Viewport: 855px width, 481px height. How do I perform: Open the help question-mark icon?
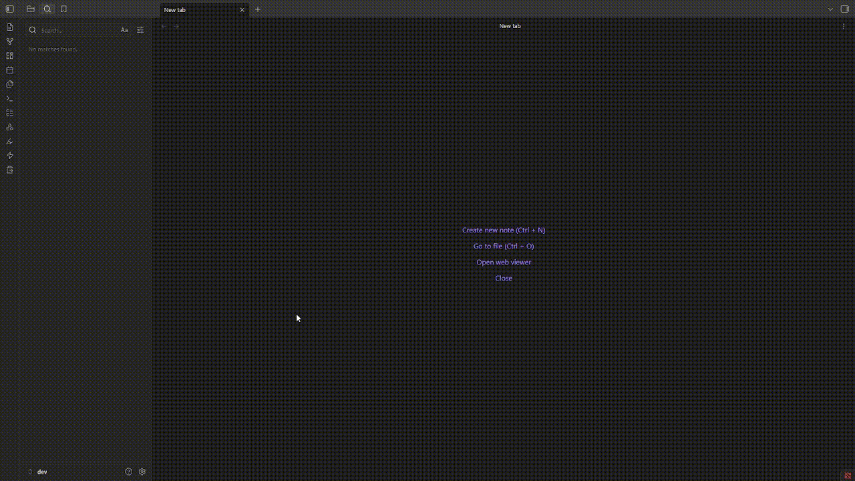click(129, 472)
